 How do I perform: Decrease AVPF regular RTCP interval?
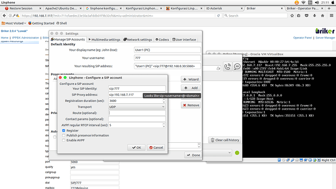point(164,127)
